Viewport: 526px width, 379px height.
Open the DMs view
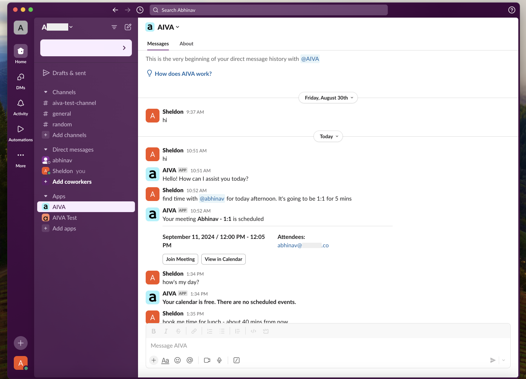(x=21, y=81)
